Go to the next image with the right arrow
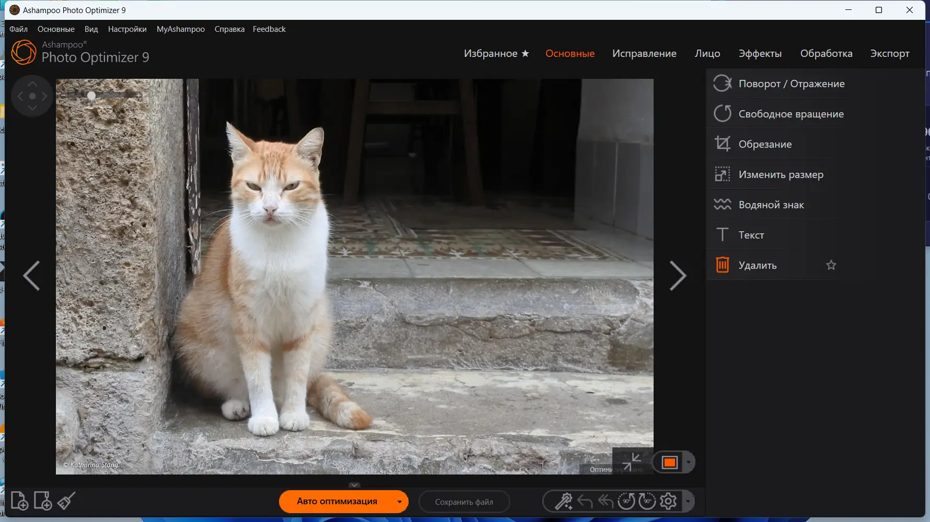 pos(679,275)
